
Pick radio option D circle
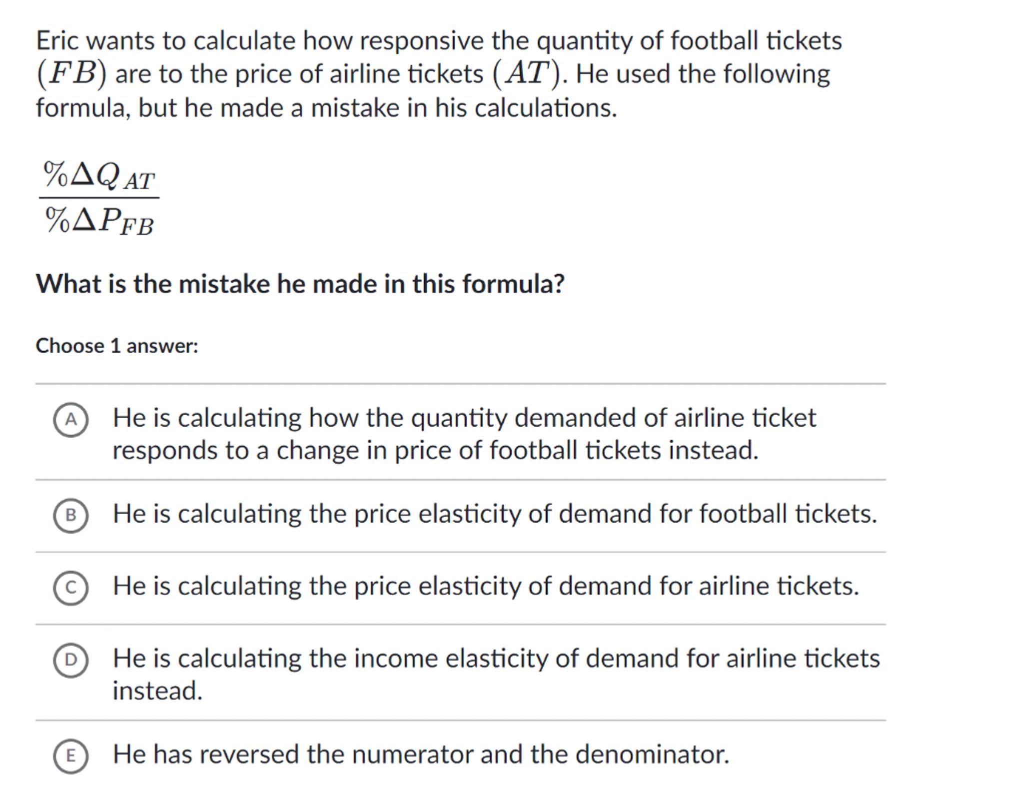click(70, 660)
